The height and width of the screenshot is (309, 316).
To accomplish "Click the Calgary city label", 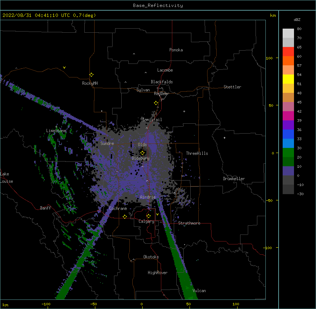I will tap(146, 221).
